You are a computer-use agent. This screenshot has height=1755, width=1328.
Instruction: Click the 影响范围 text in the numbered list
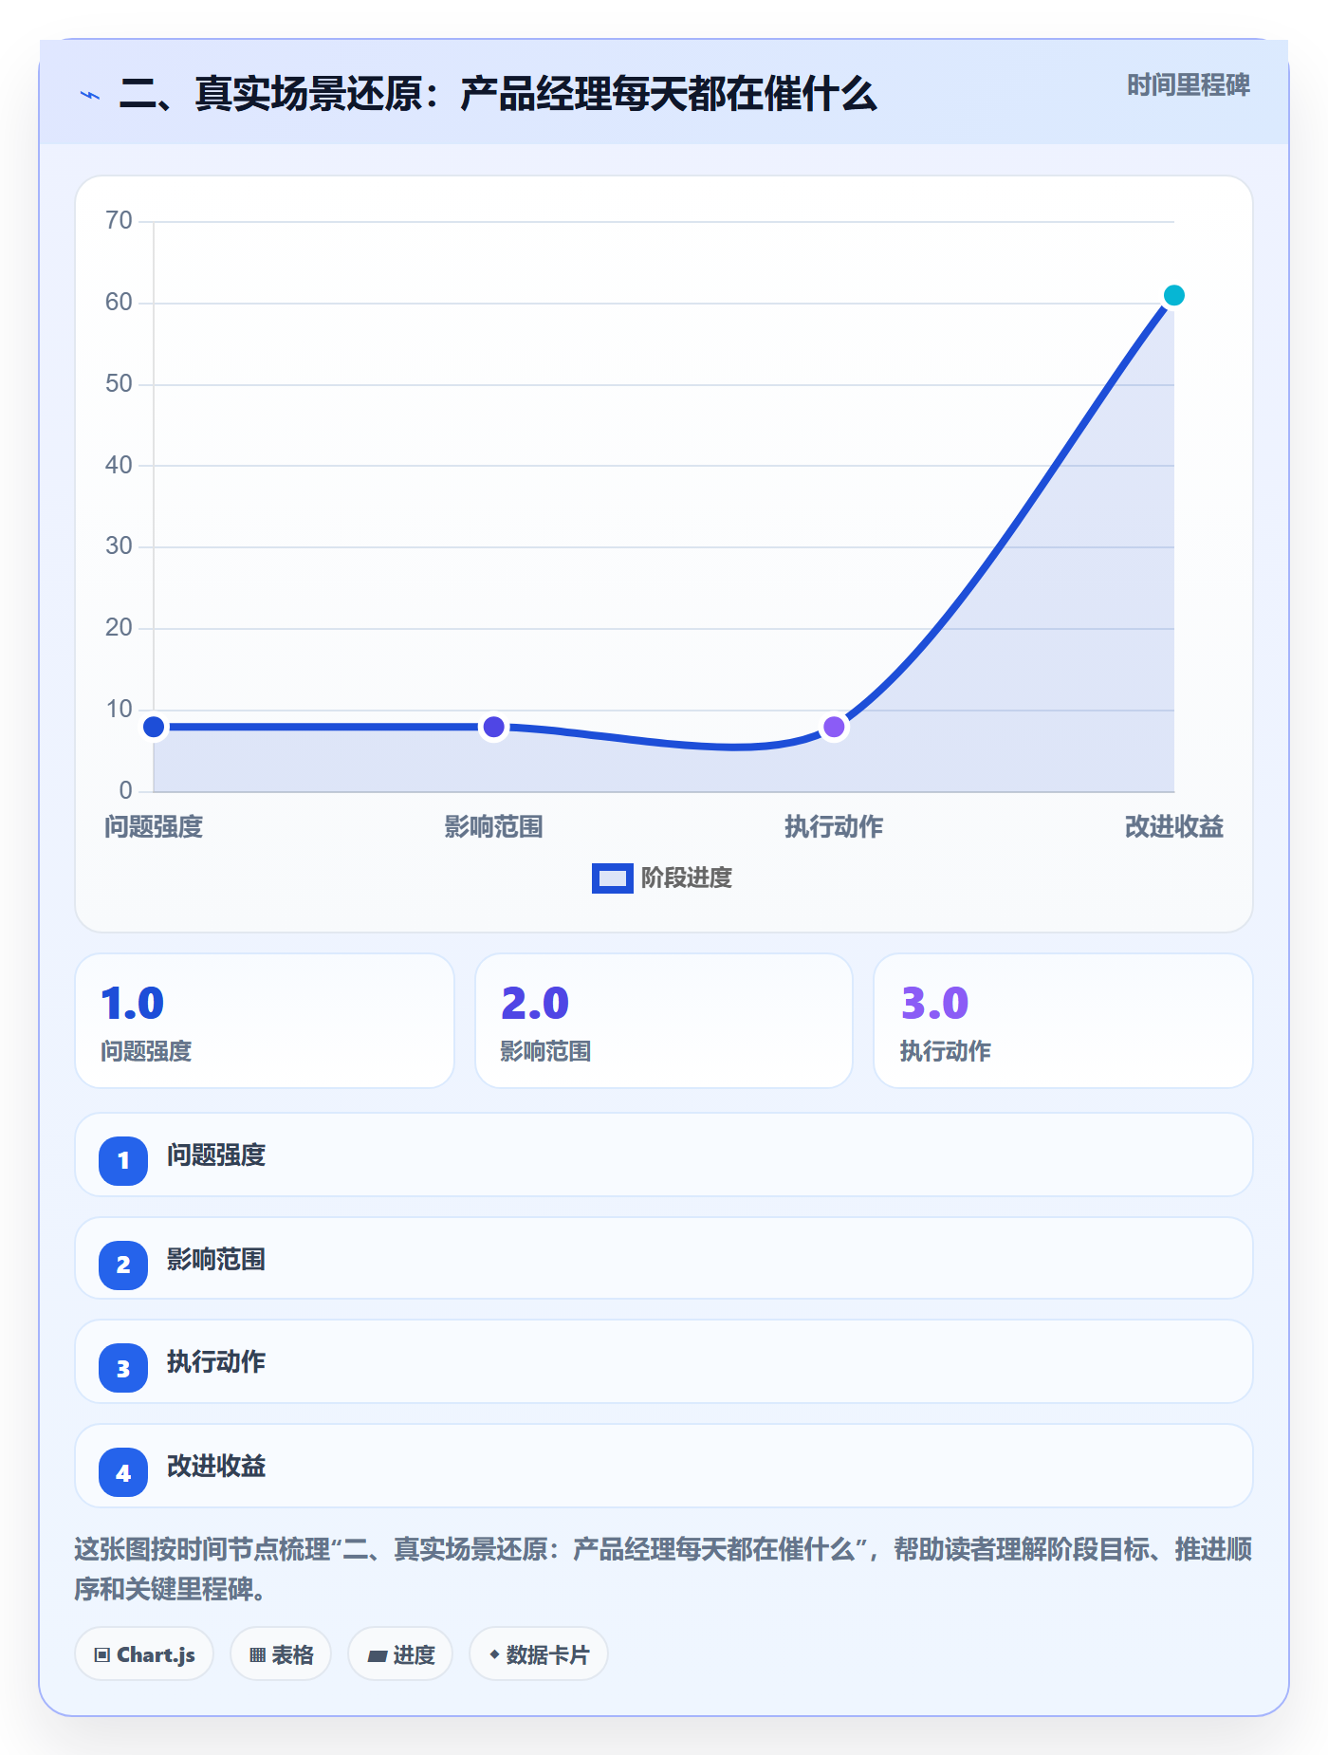click(x=216, y=1260)
